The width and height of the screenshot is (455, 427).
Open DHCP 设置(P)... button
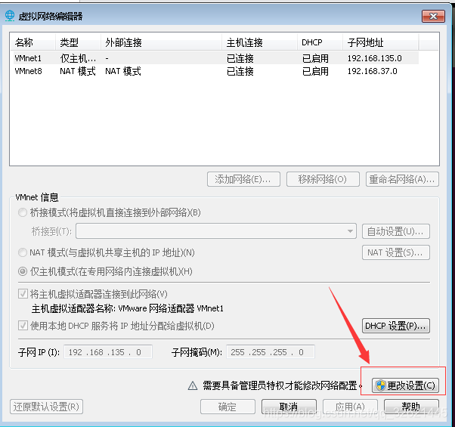(x=396, y=326)
